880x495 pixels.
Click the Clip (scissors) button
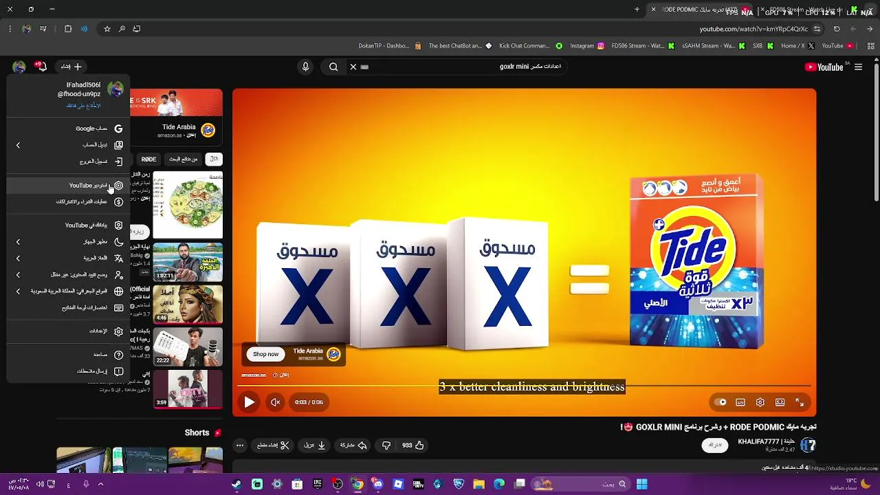point(274,445)
